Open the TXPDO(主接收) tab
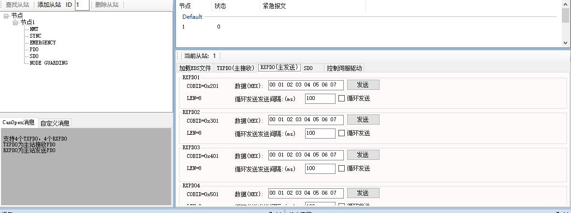This screenshot has width=571, height=213. point(235,68)
